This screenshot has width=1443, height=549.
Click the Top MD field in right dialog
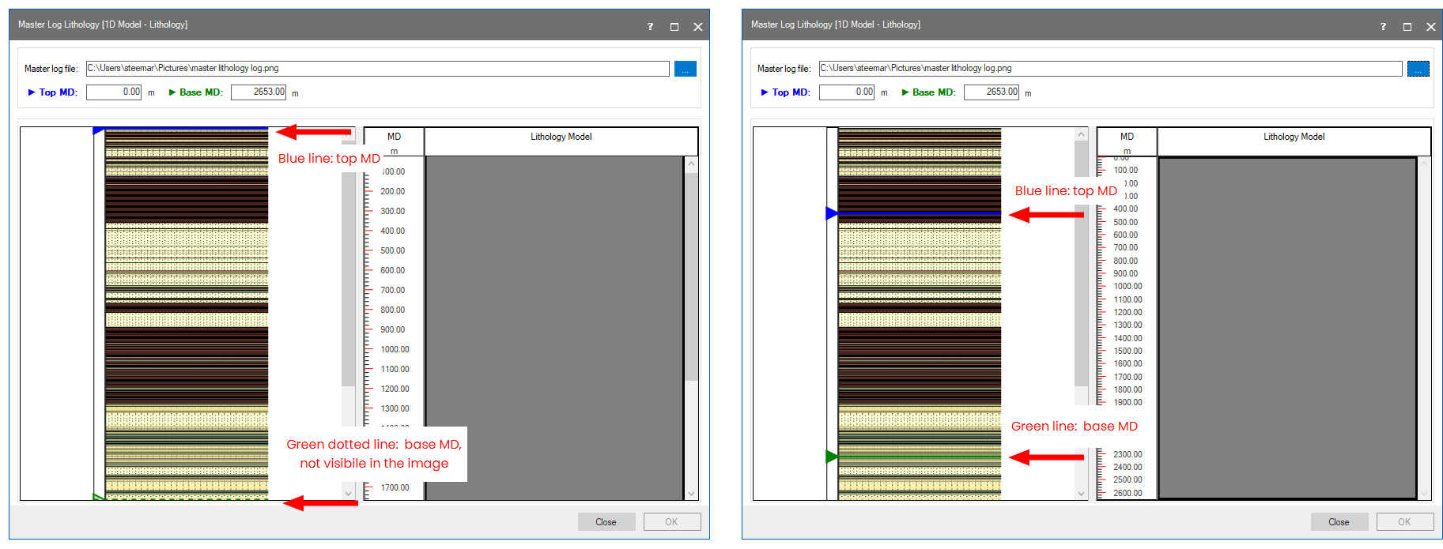[x=847, y=92]
